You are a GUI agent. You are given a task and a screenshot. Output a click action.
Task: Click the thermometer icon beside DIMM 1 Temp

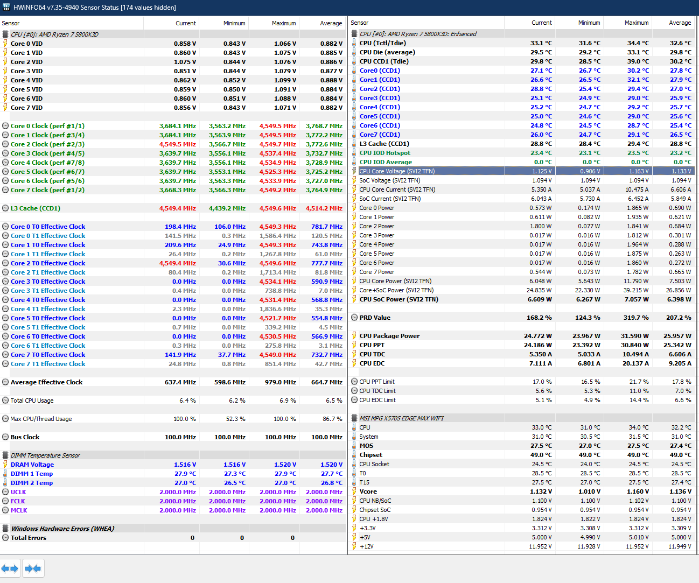tap(5, 474)
